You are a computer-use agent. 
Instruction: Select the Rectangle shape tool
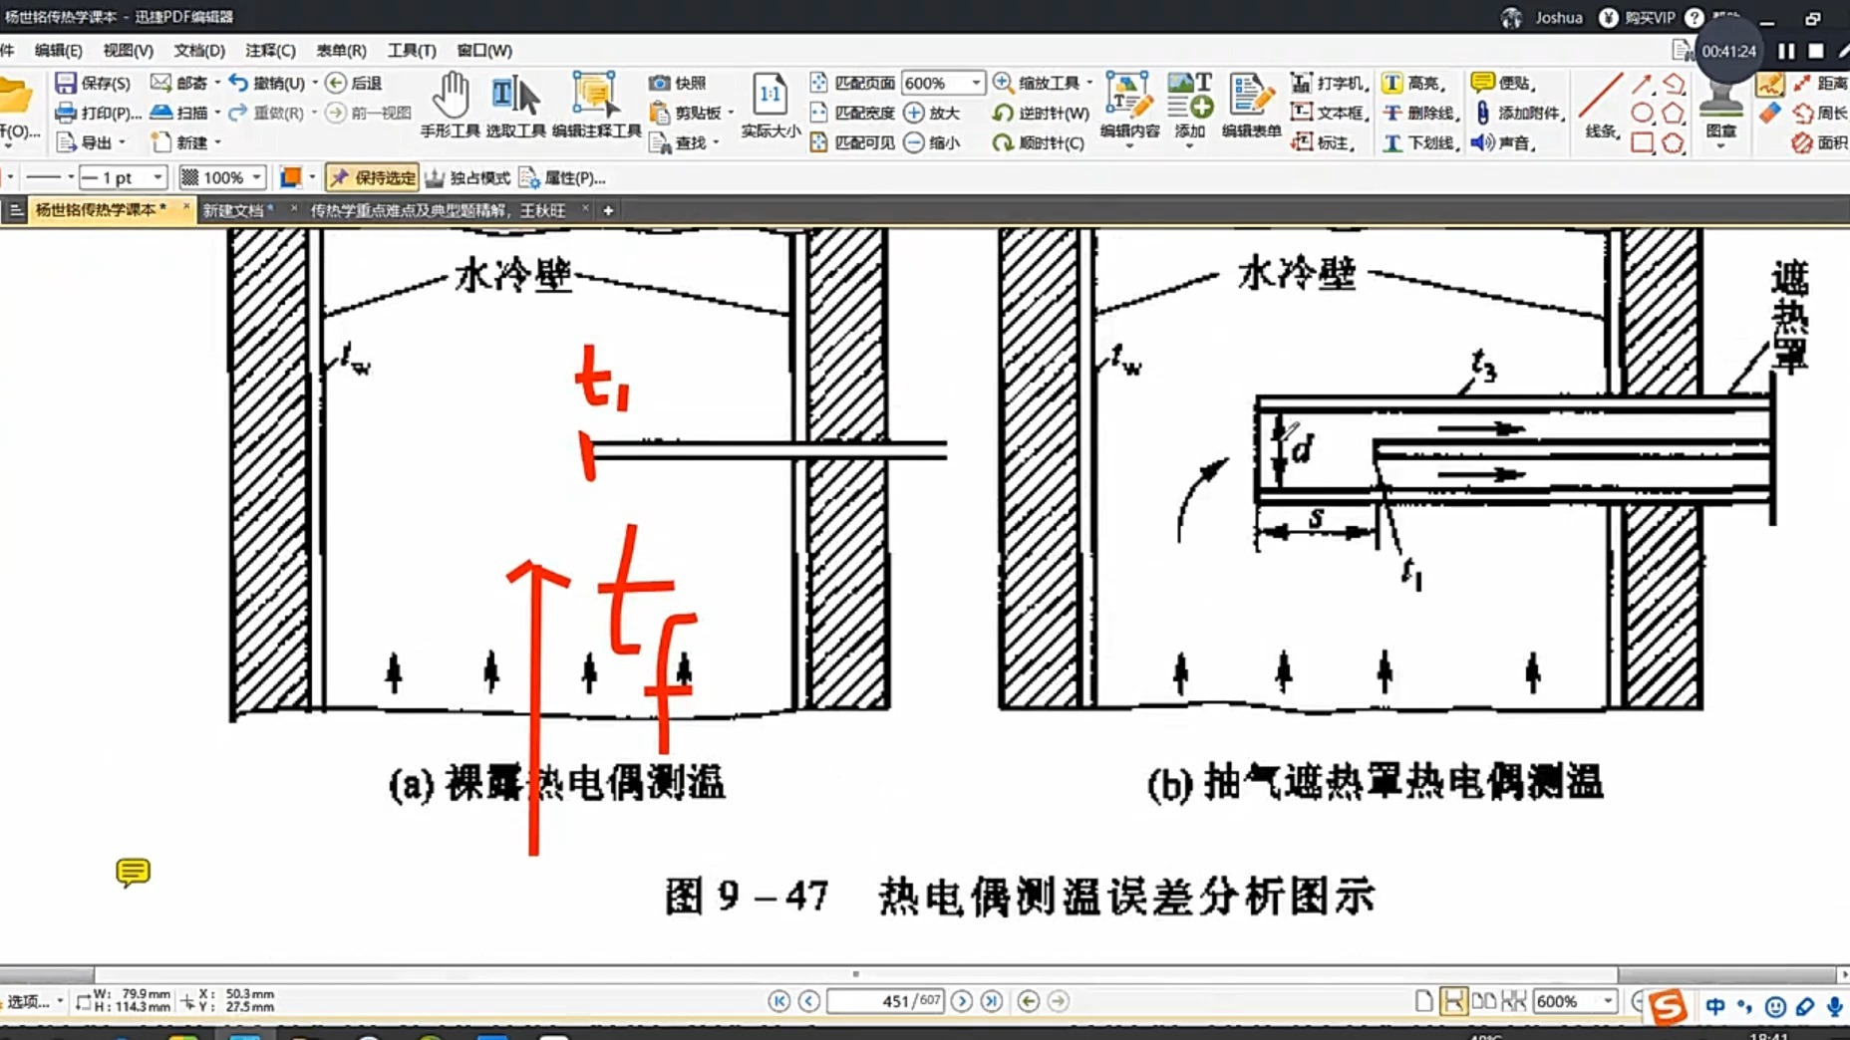[x=1642, y=143]
